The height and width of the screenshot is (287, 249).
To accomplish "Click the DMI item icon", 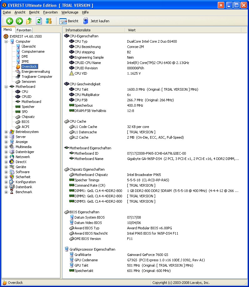I will tap(18, 56).
